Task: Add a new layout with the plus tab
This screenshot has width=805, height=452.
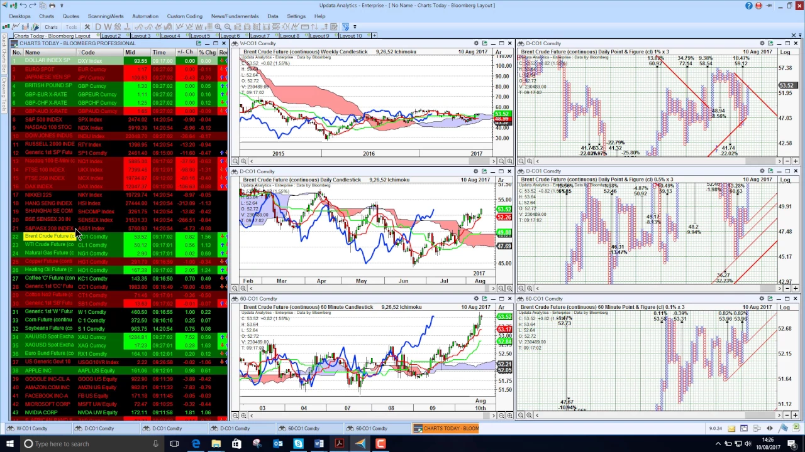Action: tap(374, 36)
